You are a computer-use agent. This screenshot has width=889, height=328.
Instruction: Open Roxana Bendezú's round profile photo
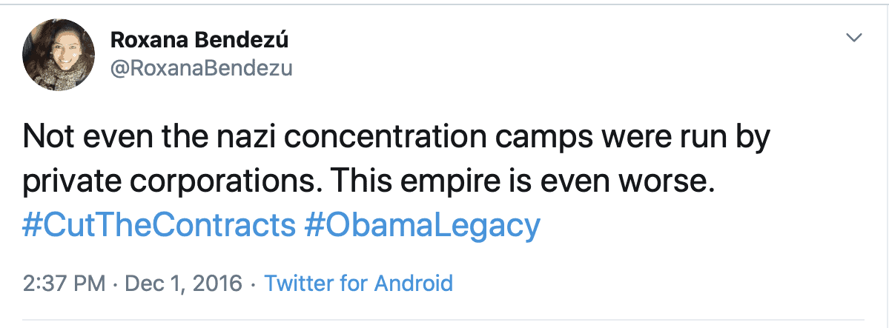click(x=59, y=54)
